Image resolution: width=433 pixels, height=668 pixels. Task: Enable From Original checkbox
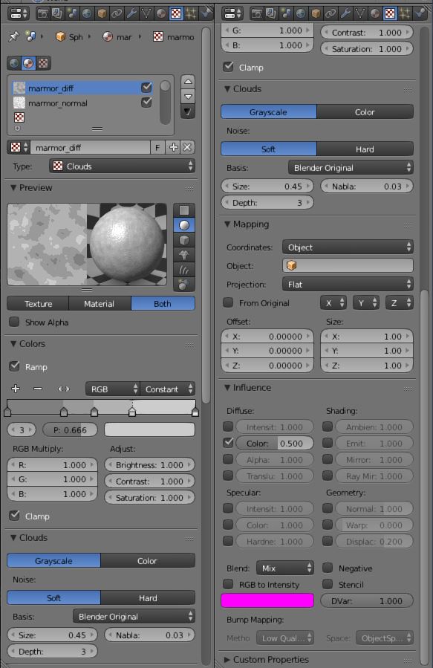pos(228,302)
